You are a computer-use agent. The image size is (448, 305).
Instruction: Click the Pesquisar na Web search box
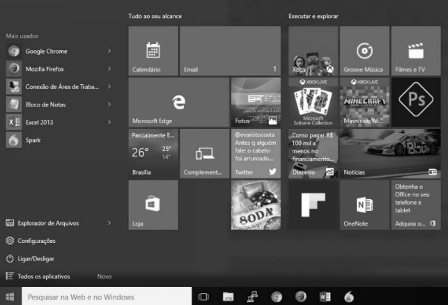[x=107, y=297]
